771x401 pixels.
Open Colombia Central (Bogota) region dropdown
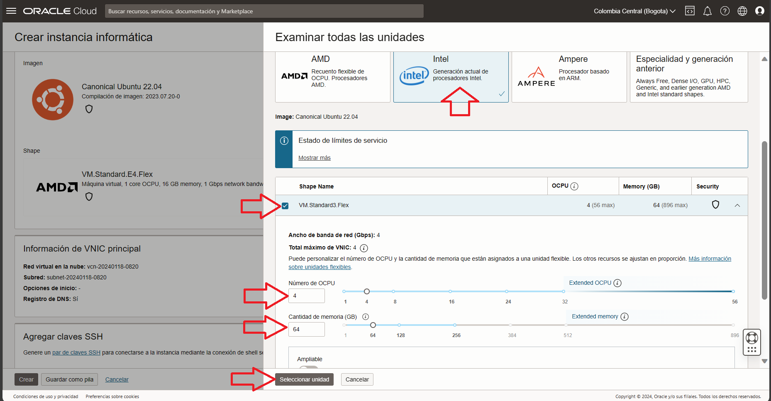click(634, 11)
